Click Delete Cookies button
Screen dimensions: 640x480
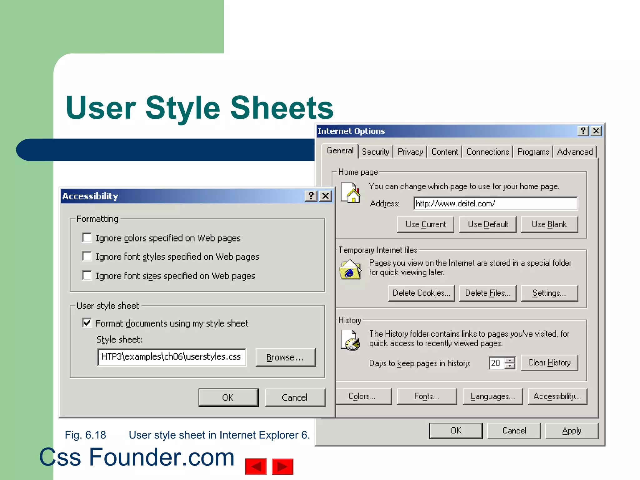click(422, 293)
